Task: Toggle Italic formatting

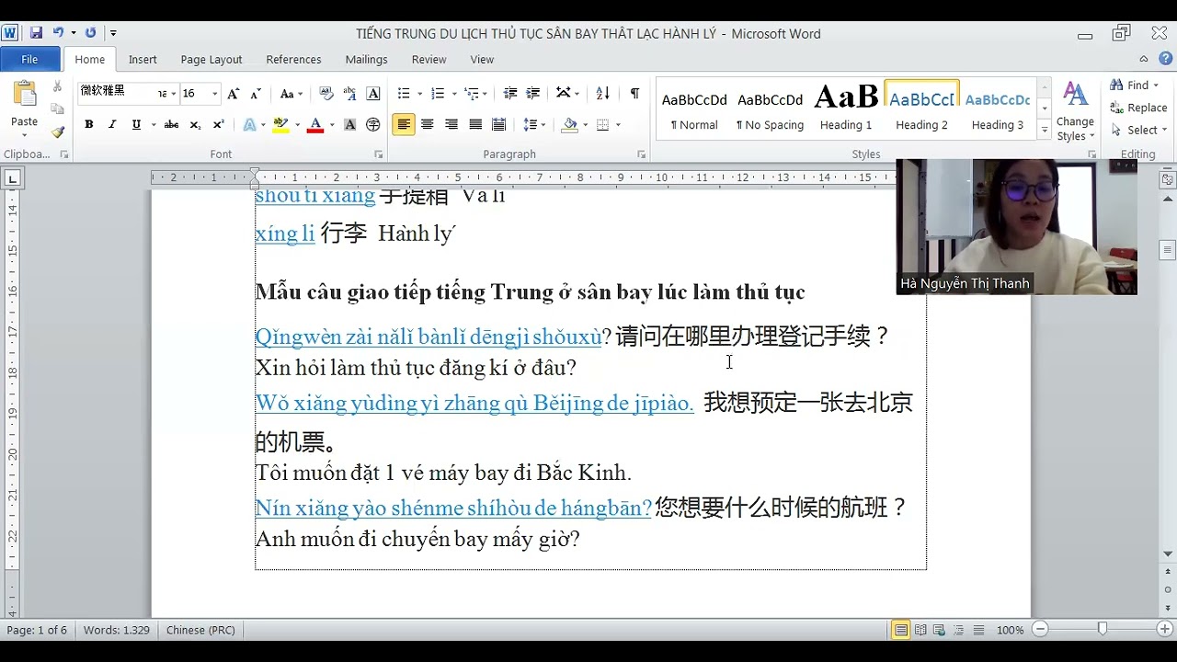Action: coord(112,125)
